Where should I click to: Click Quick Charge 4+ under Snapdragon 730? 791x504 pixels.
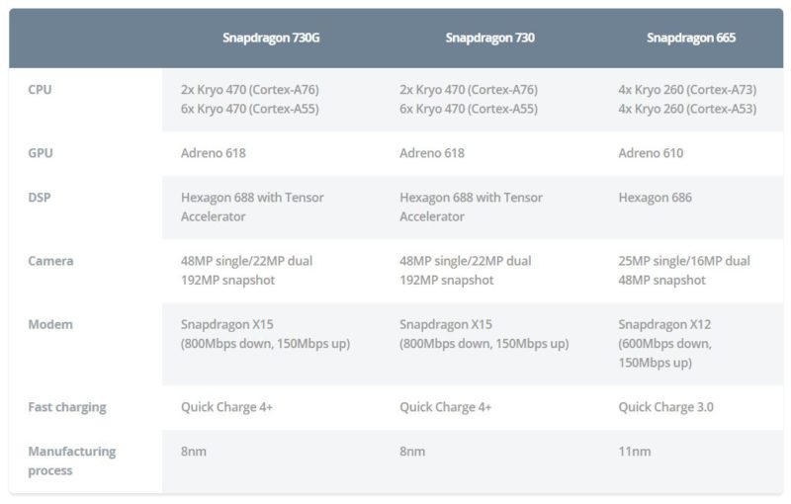(x=446, y=407)
